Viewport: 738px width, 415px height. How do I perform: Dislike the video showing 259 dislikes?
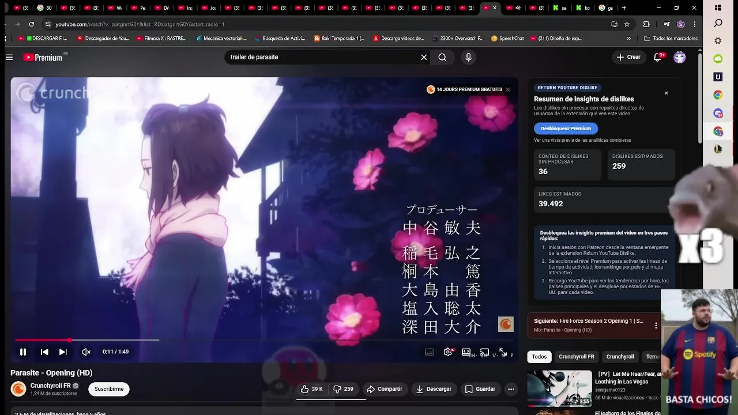click(x=344, y=389)
